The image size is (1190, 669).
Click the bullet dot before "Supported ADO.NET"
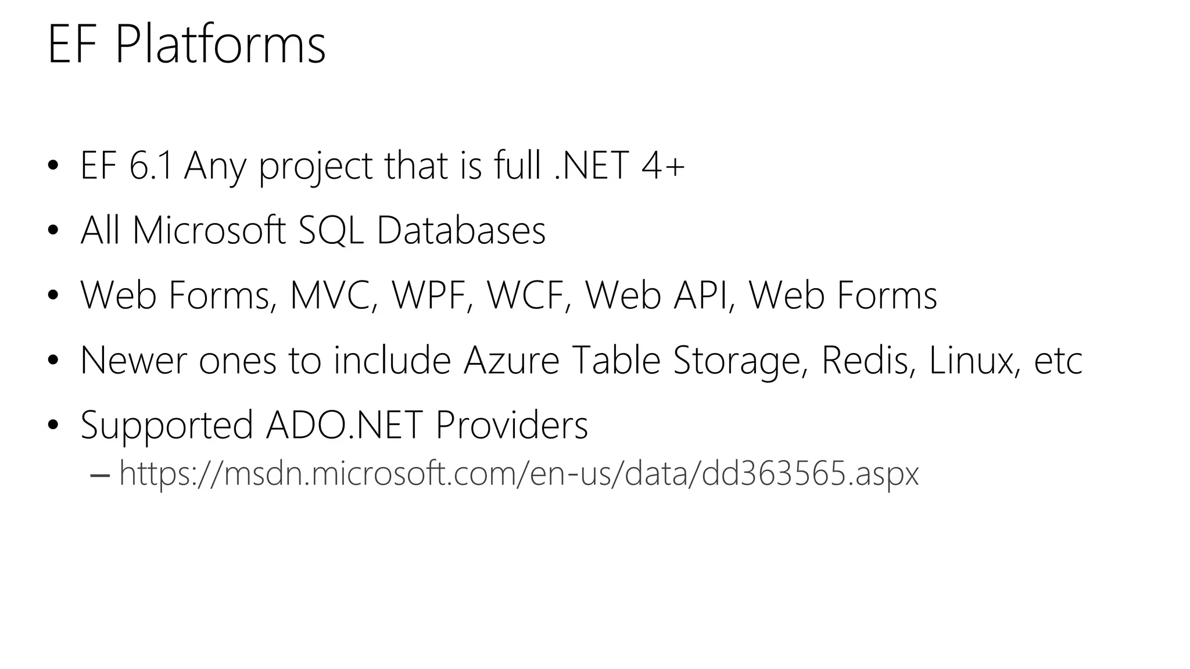point(53,425)
